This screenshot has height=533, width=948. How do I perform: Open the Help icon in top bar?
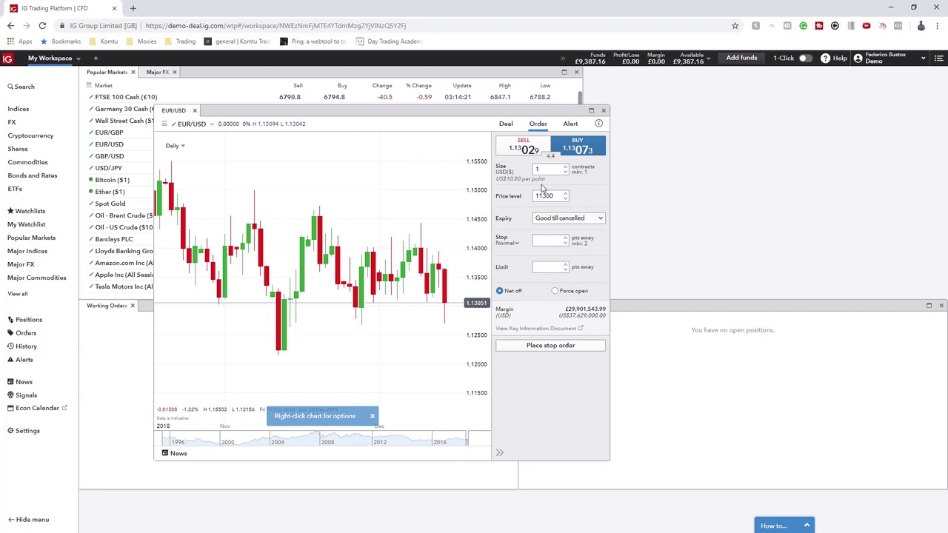[x=825, y=58]
